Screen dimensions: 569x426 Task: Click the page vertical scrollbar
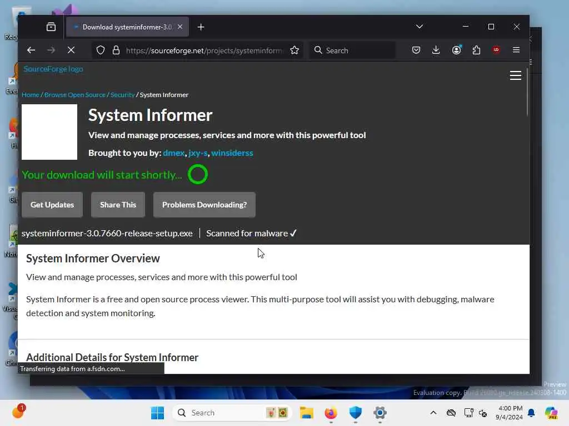tap(527, 93)
